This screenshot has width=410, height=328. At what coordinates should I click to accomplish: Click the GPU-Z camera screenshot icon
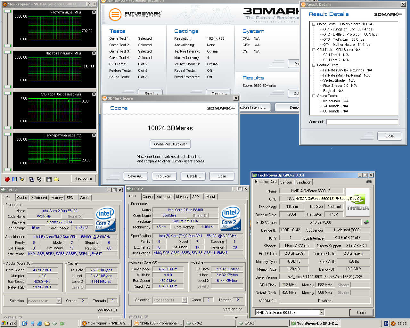[369, 181]
